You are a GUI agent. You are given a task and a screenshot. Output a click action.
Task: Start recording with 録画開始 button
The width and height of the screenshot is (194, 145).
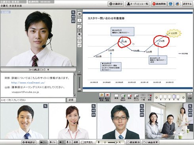coord(159,4)
